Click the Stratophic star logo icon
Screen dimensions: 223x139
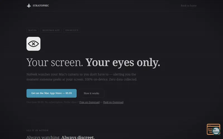coord(29,6)
